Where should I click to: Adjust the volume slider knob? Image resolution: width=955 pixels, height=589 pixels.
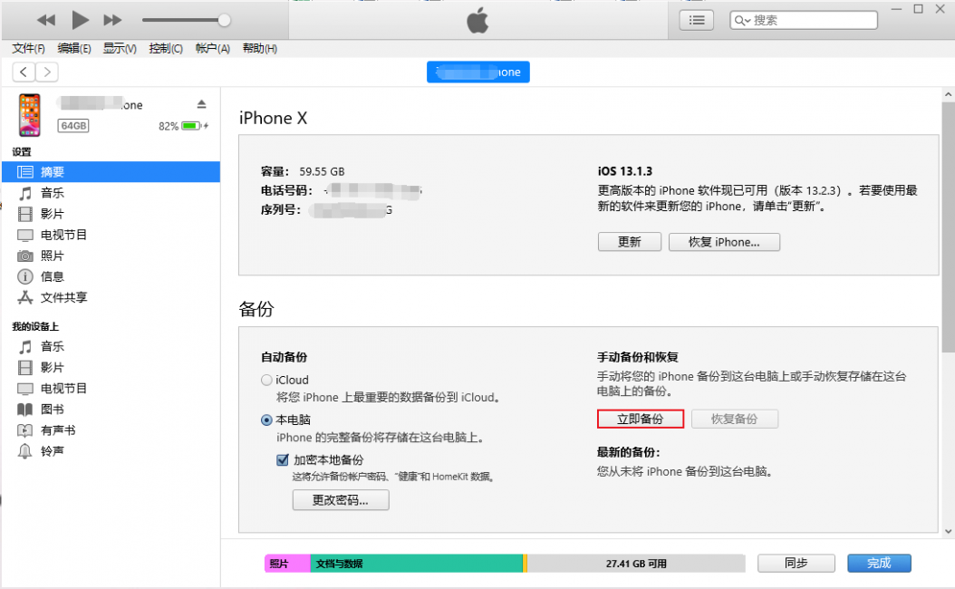pos(224,20)
